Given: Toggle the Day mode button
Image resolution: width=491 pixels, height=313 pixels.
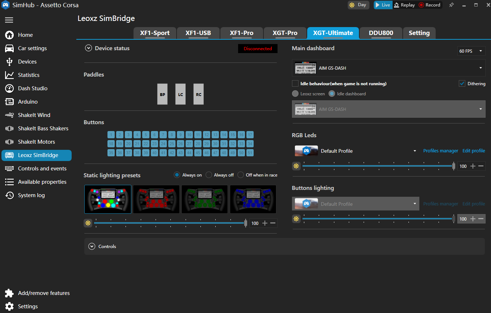Looking at the screenshot, I should (358, 5).
